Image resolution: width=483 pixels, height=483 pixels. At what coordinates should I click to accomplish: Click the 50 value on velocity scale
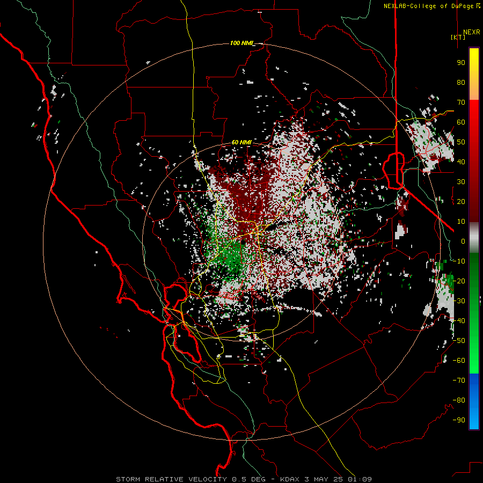[461, 142]
